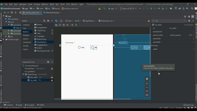Download the ChipGroup component

point(52,31)
